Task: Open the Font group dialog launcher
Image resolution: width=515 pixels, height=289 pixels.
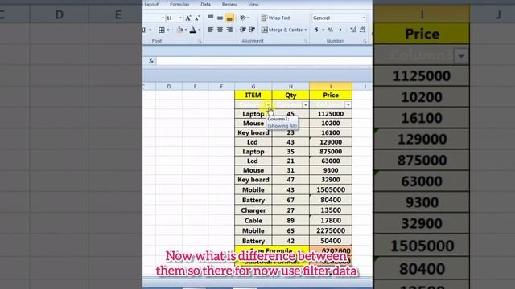Action: pos(200,41)
